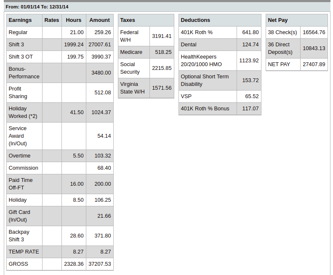Click the Bonus-Performance earnings label
Viewport: 333px width, 275px height.
[x=24, y=73]
